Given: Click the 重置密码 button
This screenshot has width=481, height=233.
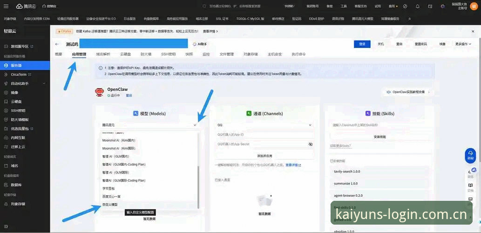Looking at the screenshot, I should pos(420,44).
